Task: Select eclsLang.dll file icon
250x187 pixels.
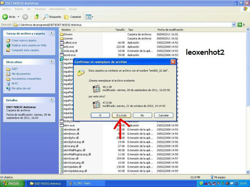Action: click(x=62, y=51)
